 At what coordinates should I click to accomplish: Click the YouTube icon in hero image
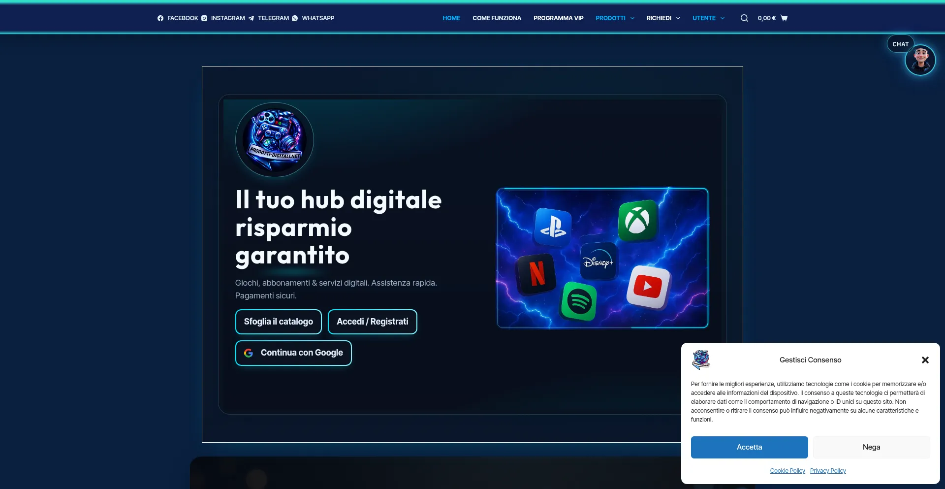648,287
